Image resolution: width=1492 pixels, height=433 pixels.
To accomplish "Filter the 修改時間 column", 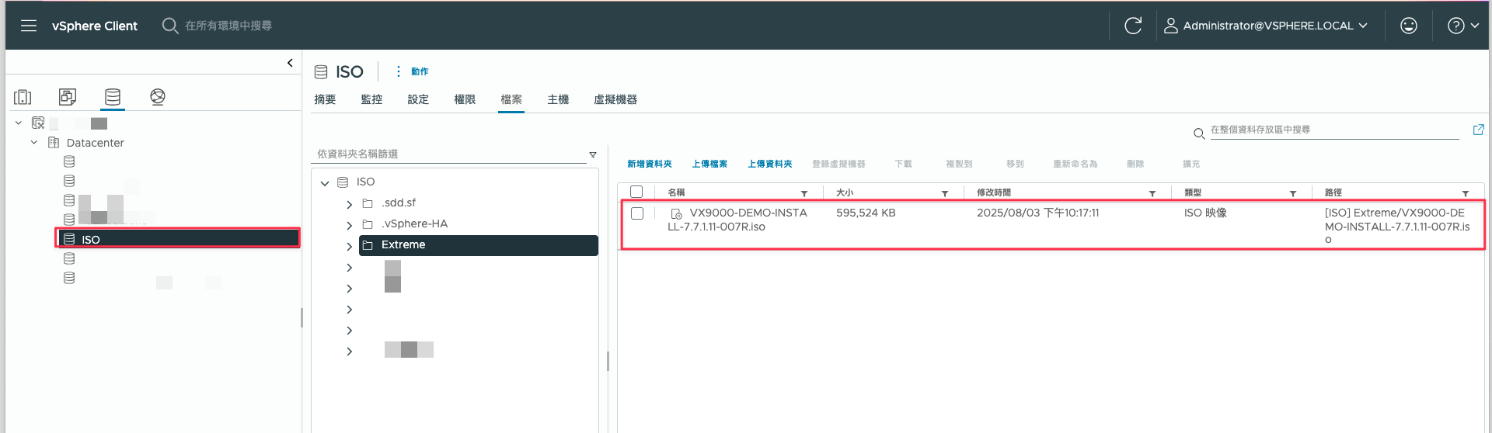I will click(x=1152, y=193).
